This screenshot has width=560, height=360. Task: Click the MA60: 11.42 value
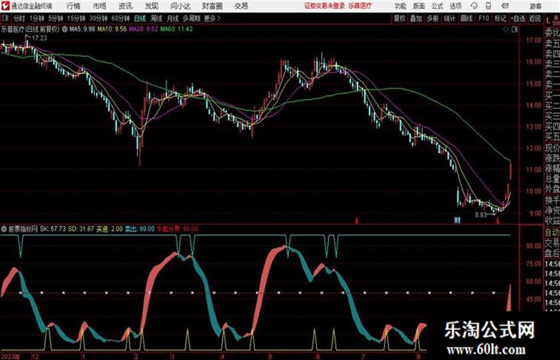click(177, 29)
